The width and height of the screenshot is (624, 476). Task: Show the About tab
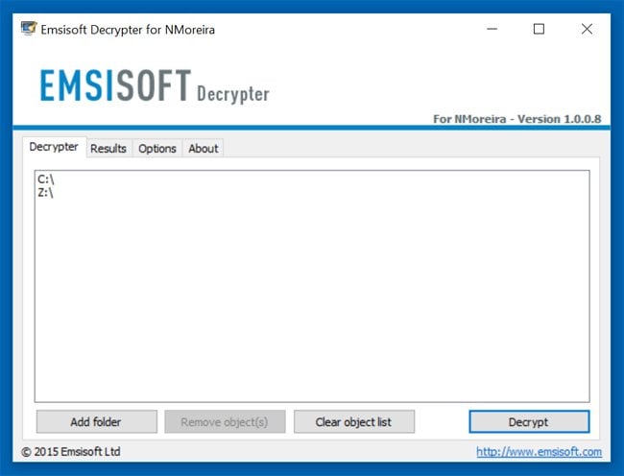tap(204, 149)
